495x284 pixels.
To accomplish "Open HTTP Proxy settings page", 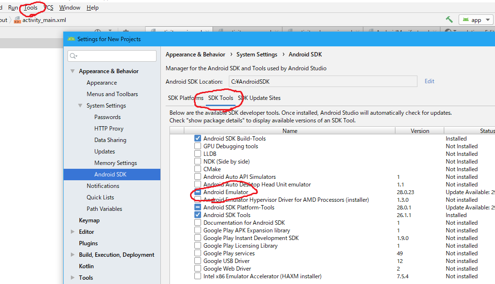I will (109, 129).
